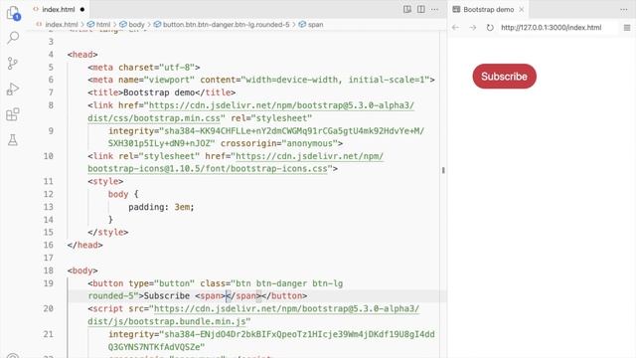Click the opening <style> tag

(x=105, y=181)
